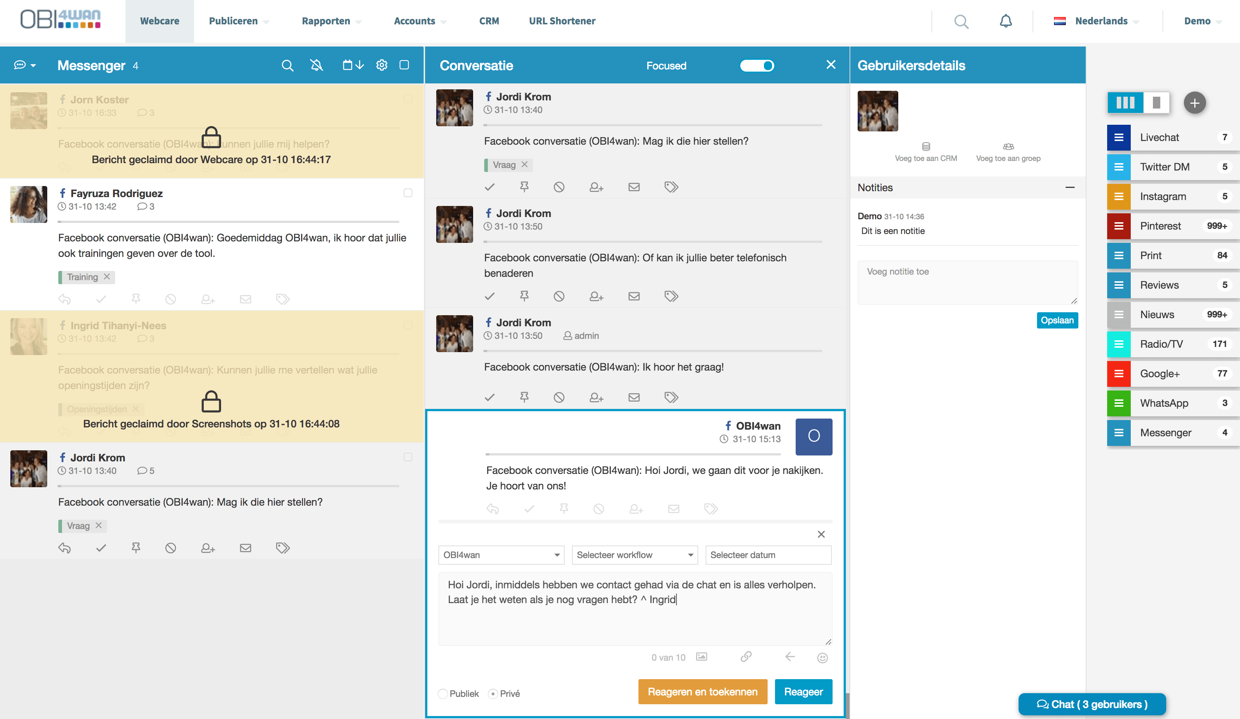Check the checkbox on Fayruza Rodriguez's message

click(408, 193)
